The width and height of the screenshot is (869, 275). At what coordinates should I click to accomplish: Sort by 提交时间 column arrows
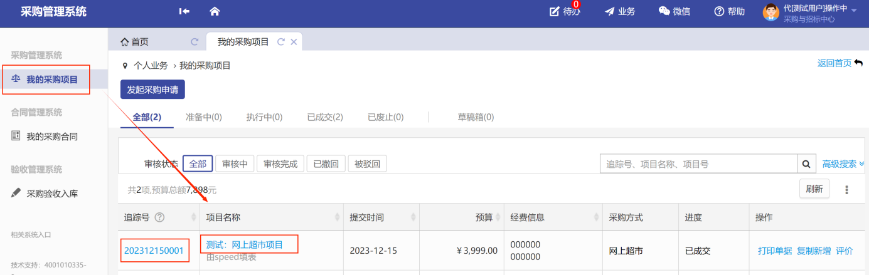(x=413, y=217)
